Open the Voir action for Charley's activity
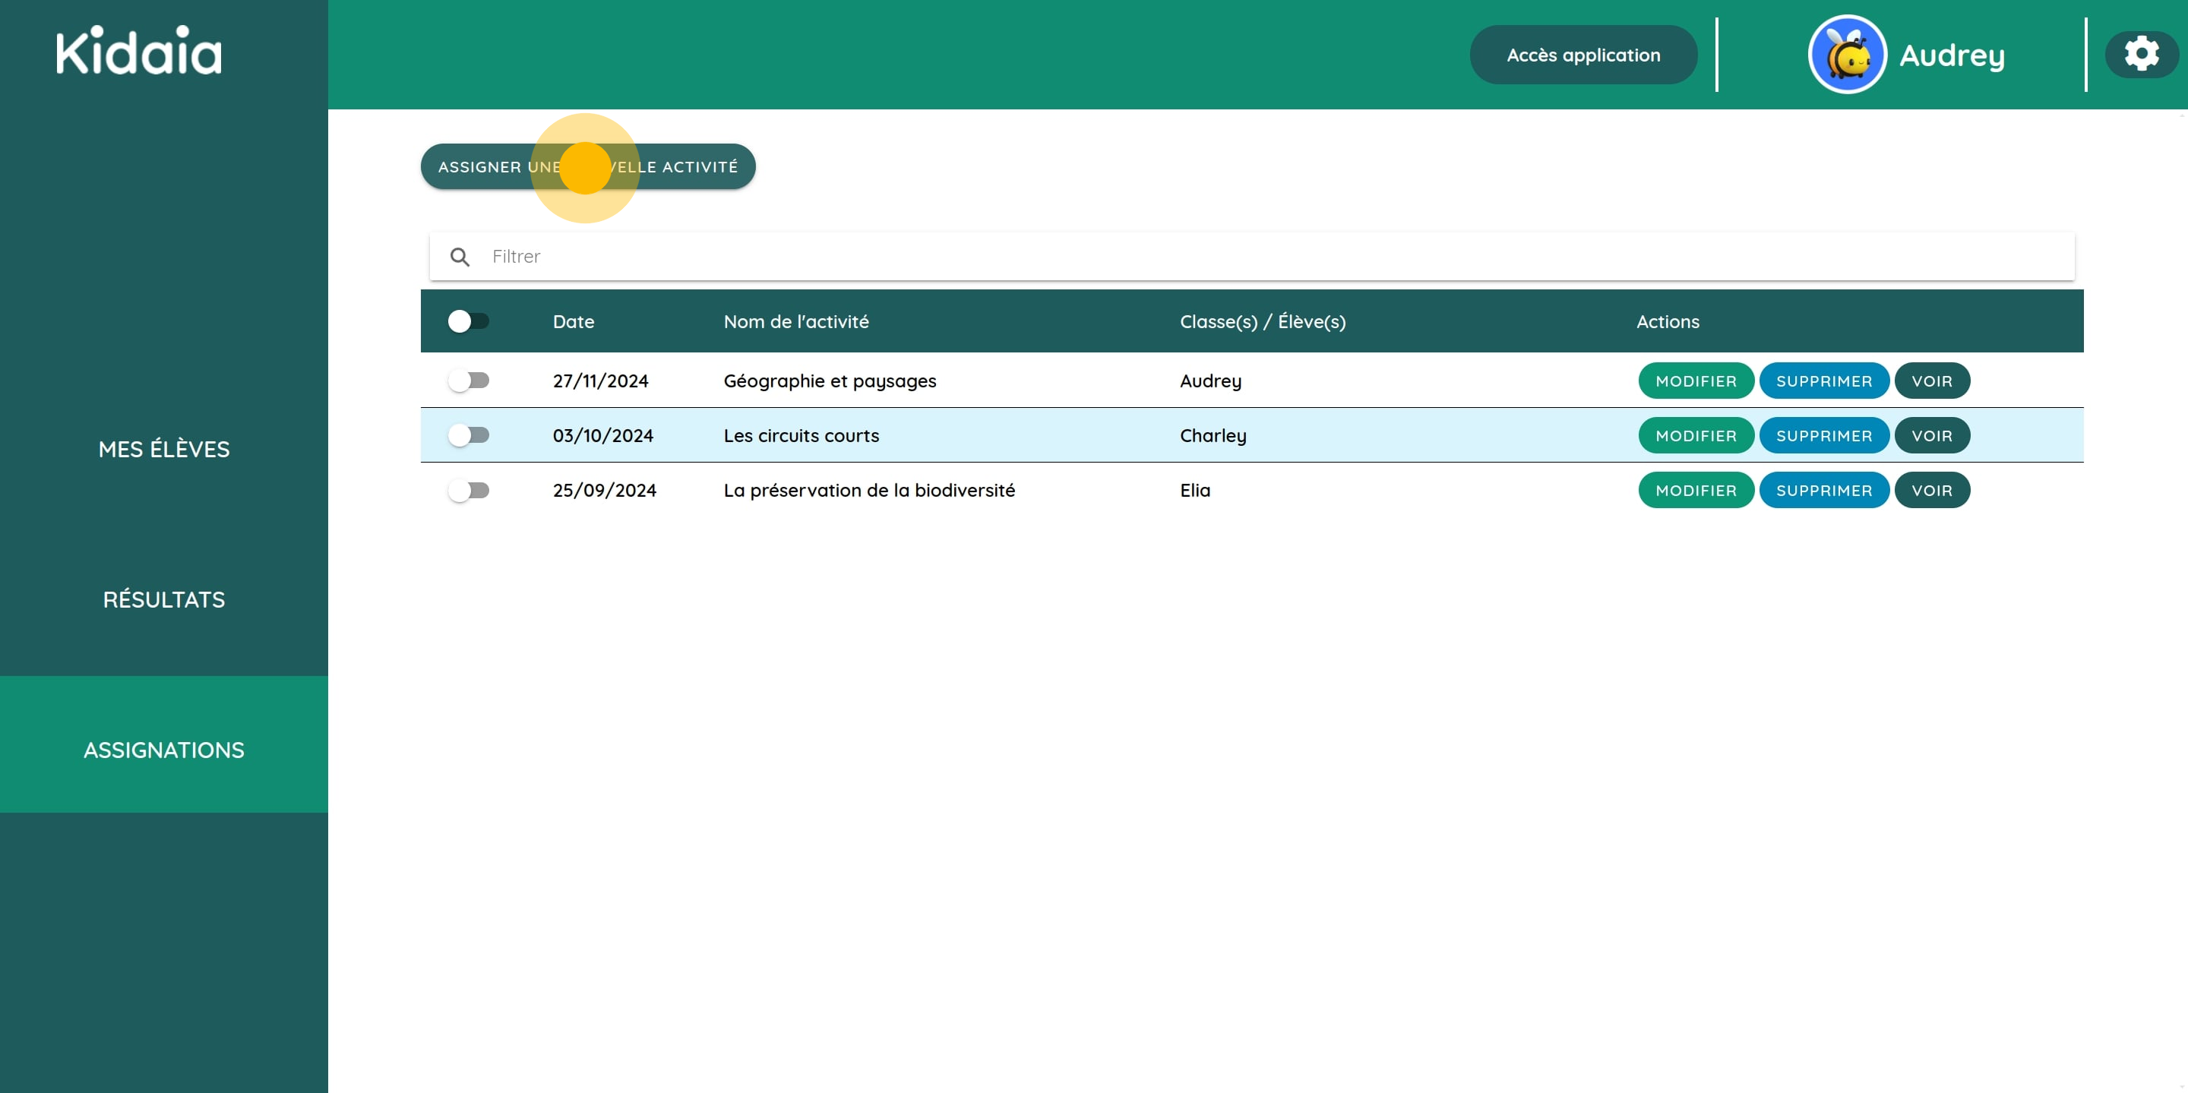The height and width of the screenshot is (1093, 2188). (x=1932, y=434)
